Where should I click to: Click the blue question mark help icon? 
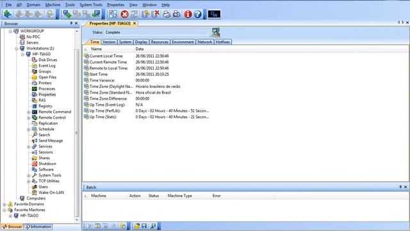(198, 14)
